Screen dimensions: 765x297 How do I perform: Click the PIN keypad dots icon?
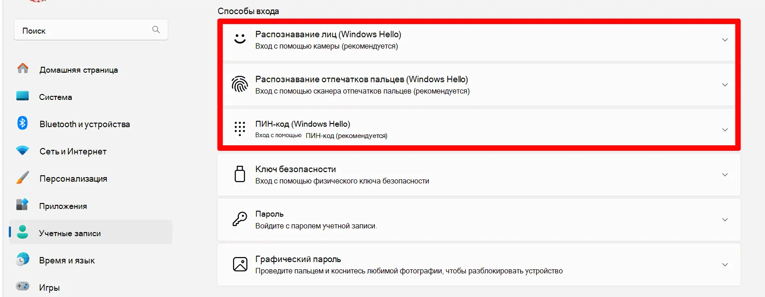(x=240, y=129)
